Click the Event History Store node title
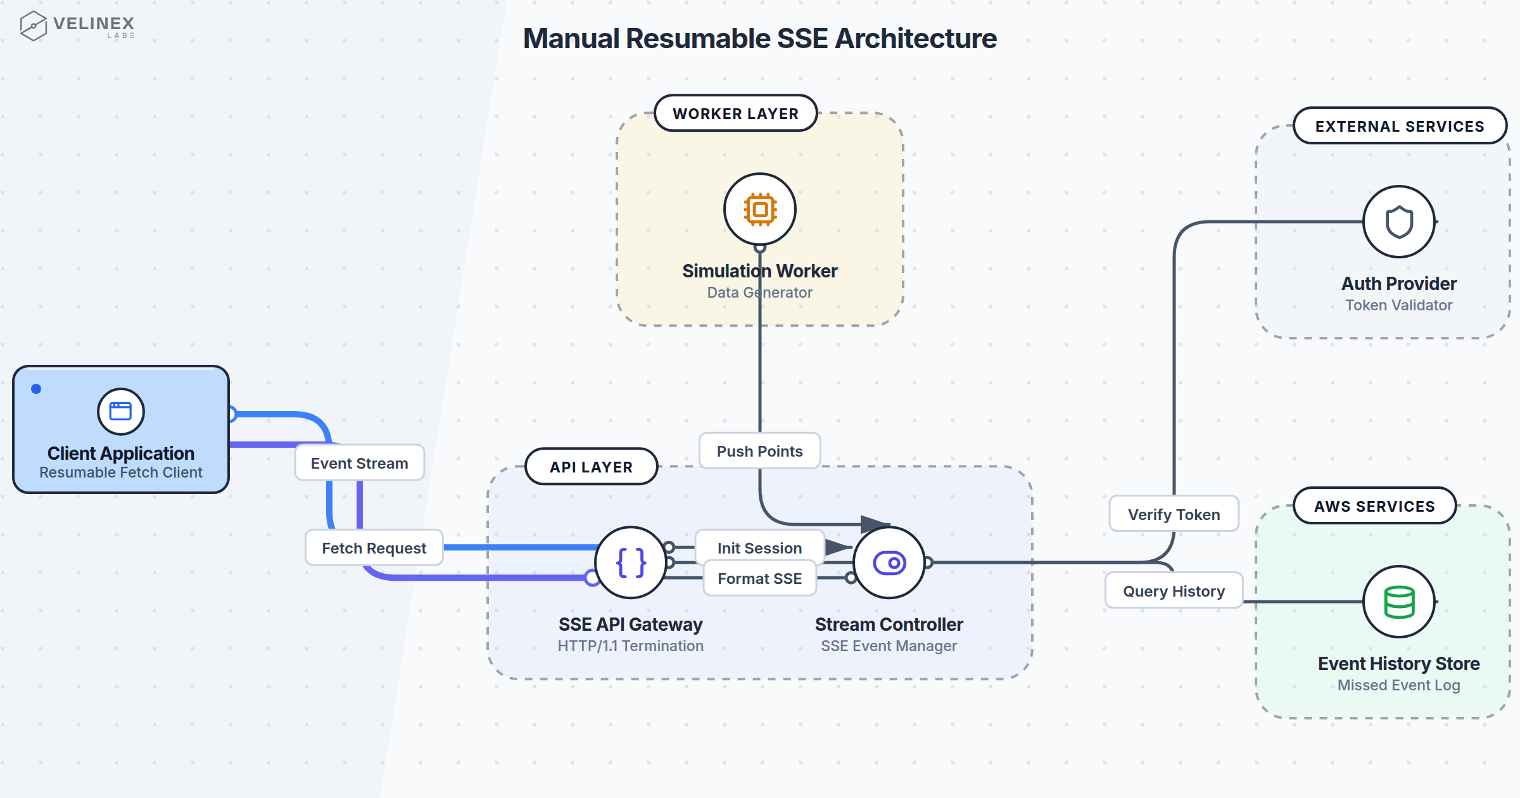Screen dimensions: 1520x798 (1398, 664)
